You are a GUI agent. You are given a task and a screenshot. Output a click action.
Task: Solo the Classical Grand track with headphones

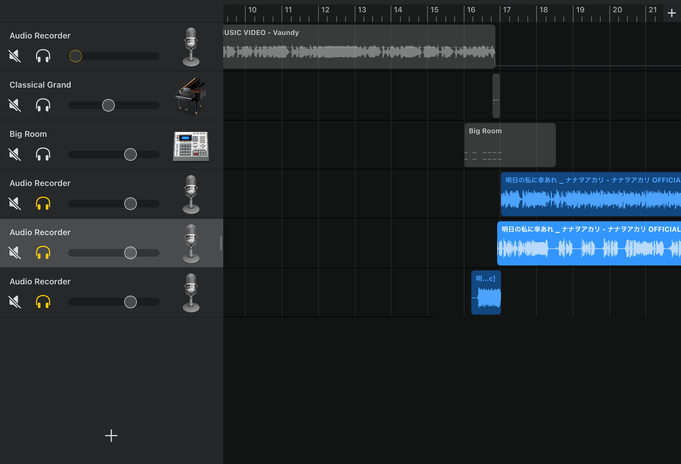(43, 105)
